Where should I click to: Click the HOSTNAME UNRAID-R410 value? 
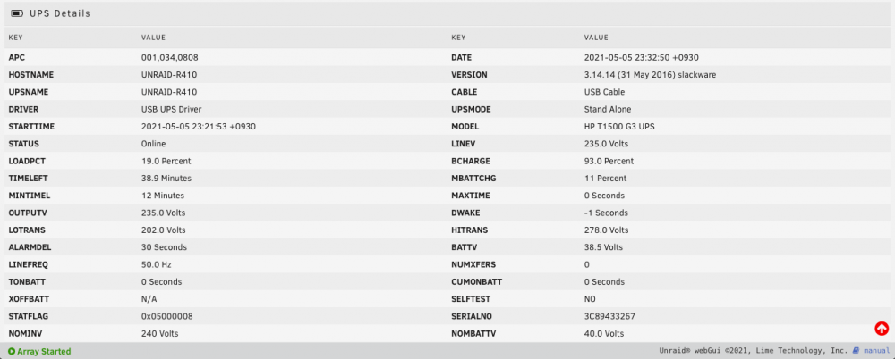(x=169, y=75)
